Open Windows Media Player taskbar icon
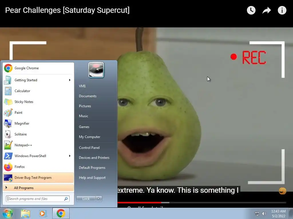Viewport: 293px width, 219px height. tap(43, 214)
